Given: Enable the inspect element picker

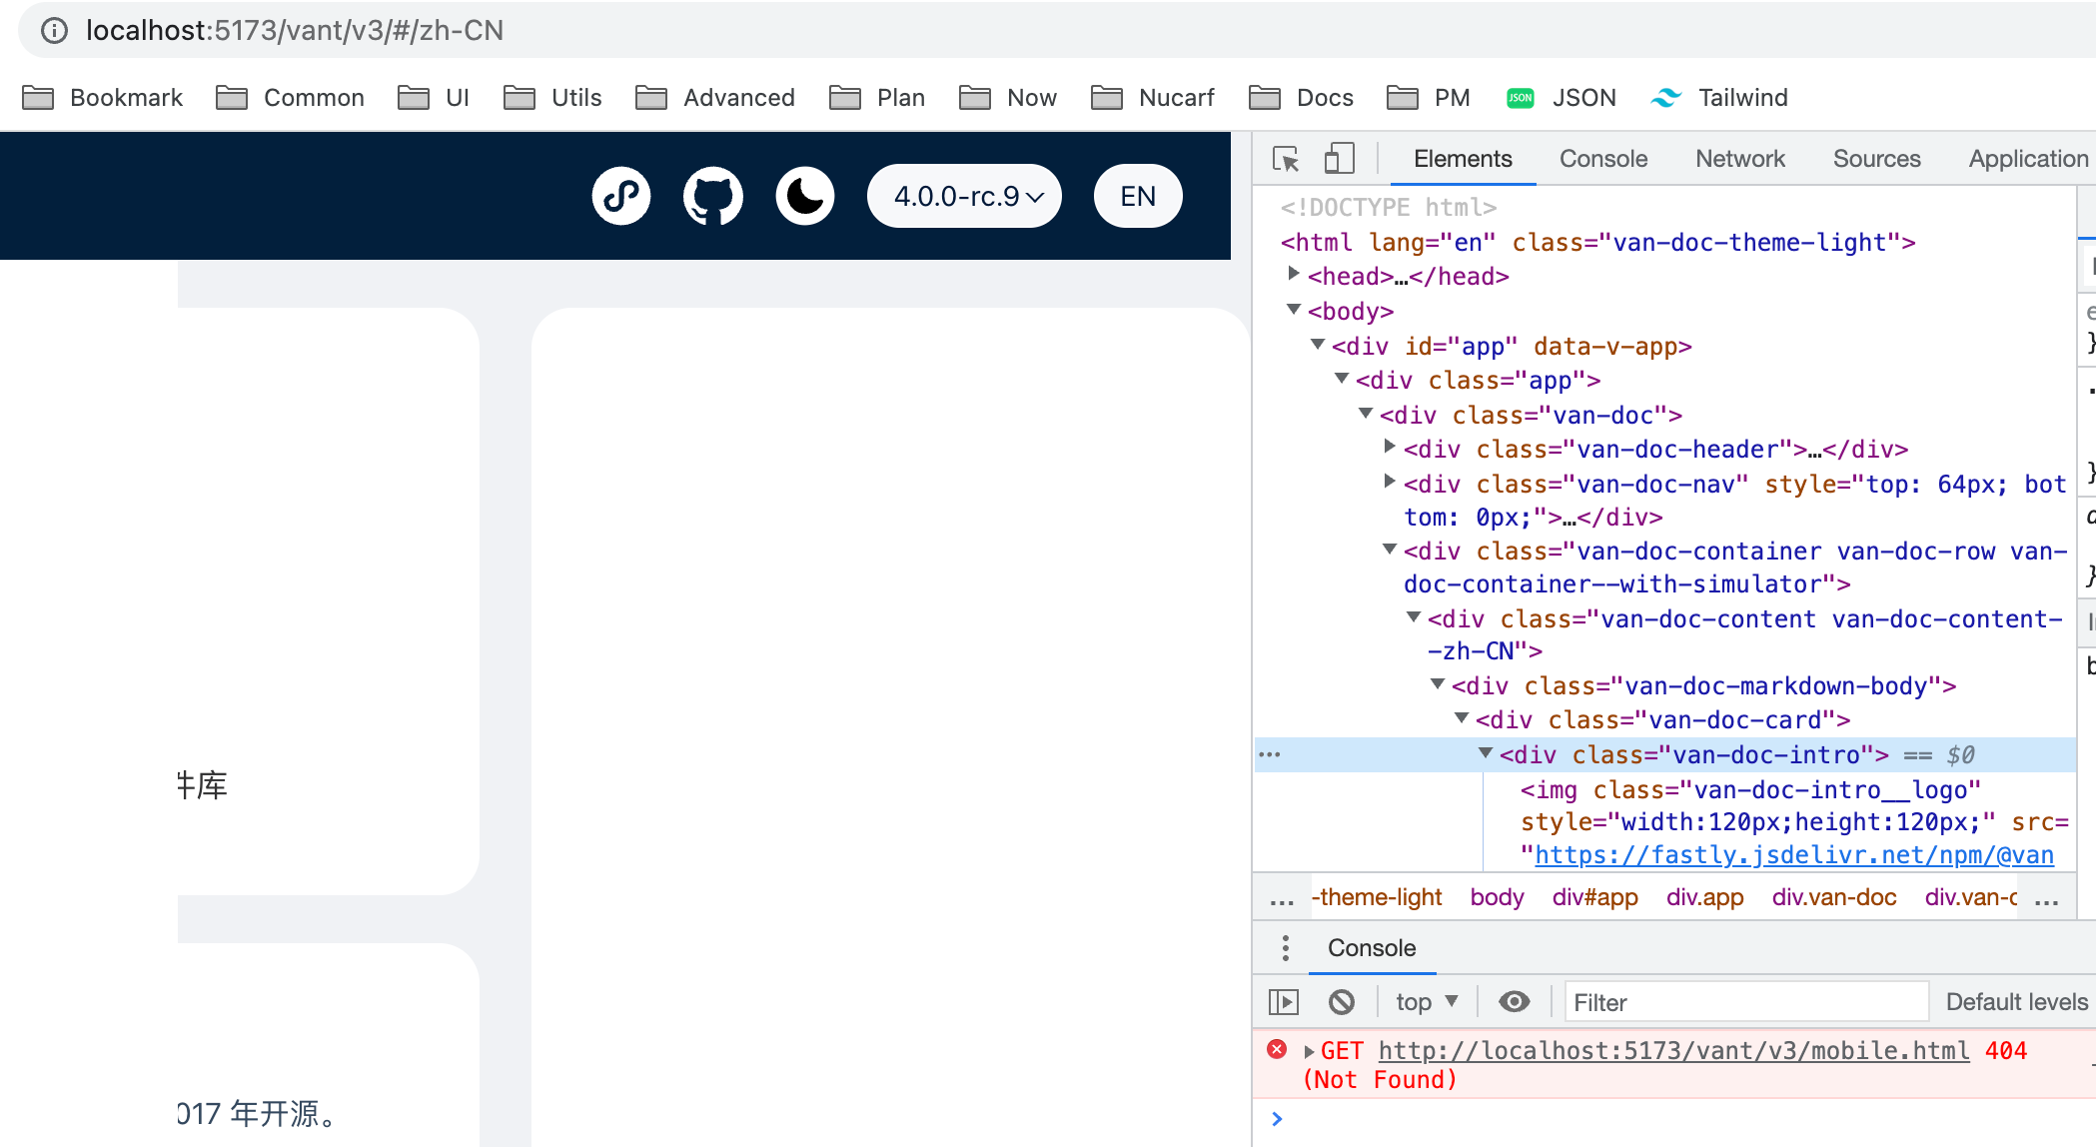Looking at the screenshot, I should 1287,158.
